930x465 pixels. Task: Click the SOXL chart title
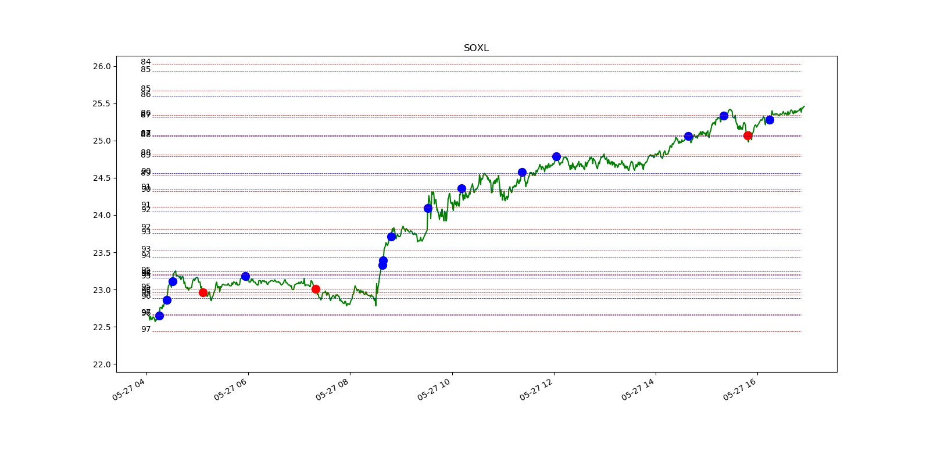(x=476, y=48)
